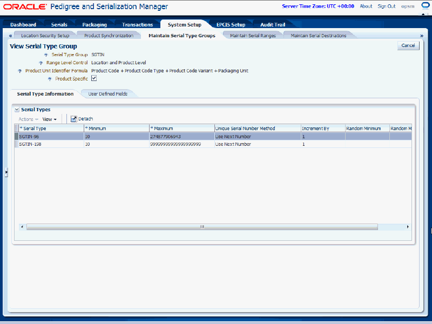
Task: Open Product Synchronization subtab
Action: click(x=109, y=36)
